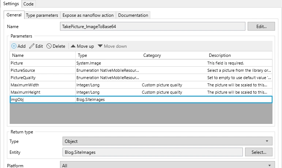Click the Edit... button beside Name

(261, 27)
